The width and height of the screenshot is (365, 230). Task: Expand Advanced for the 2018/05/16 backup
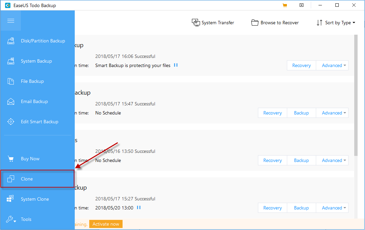(332, 160)
